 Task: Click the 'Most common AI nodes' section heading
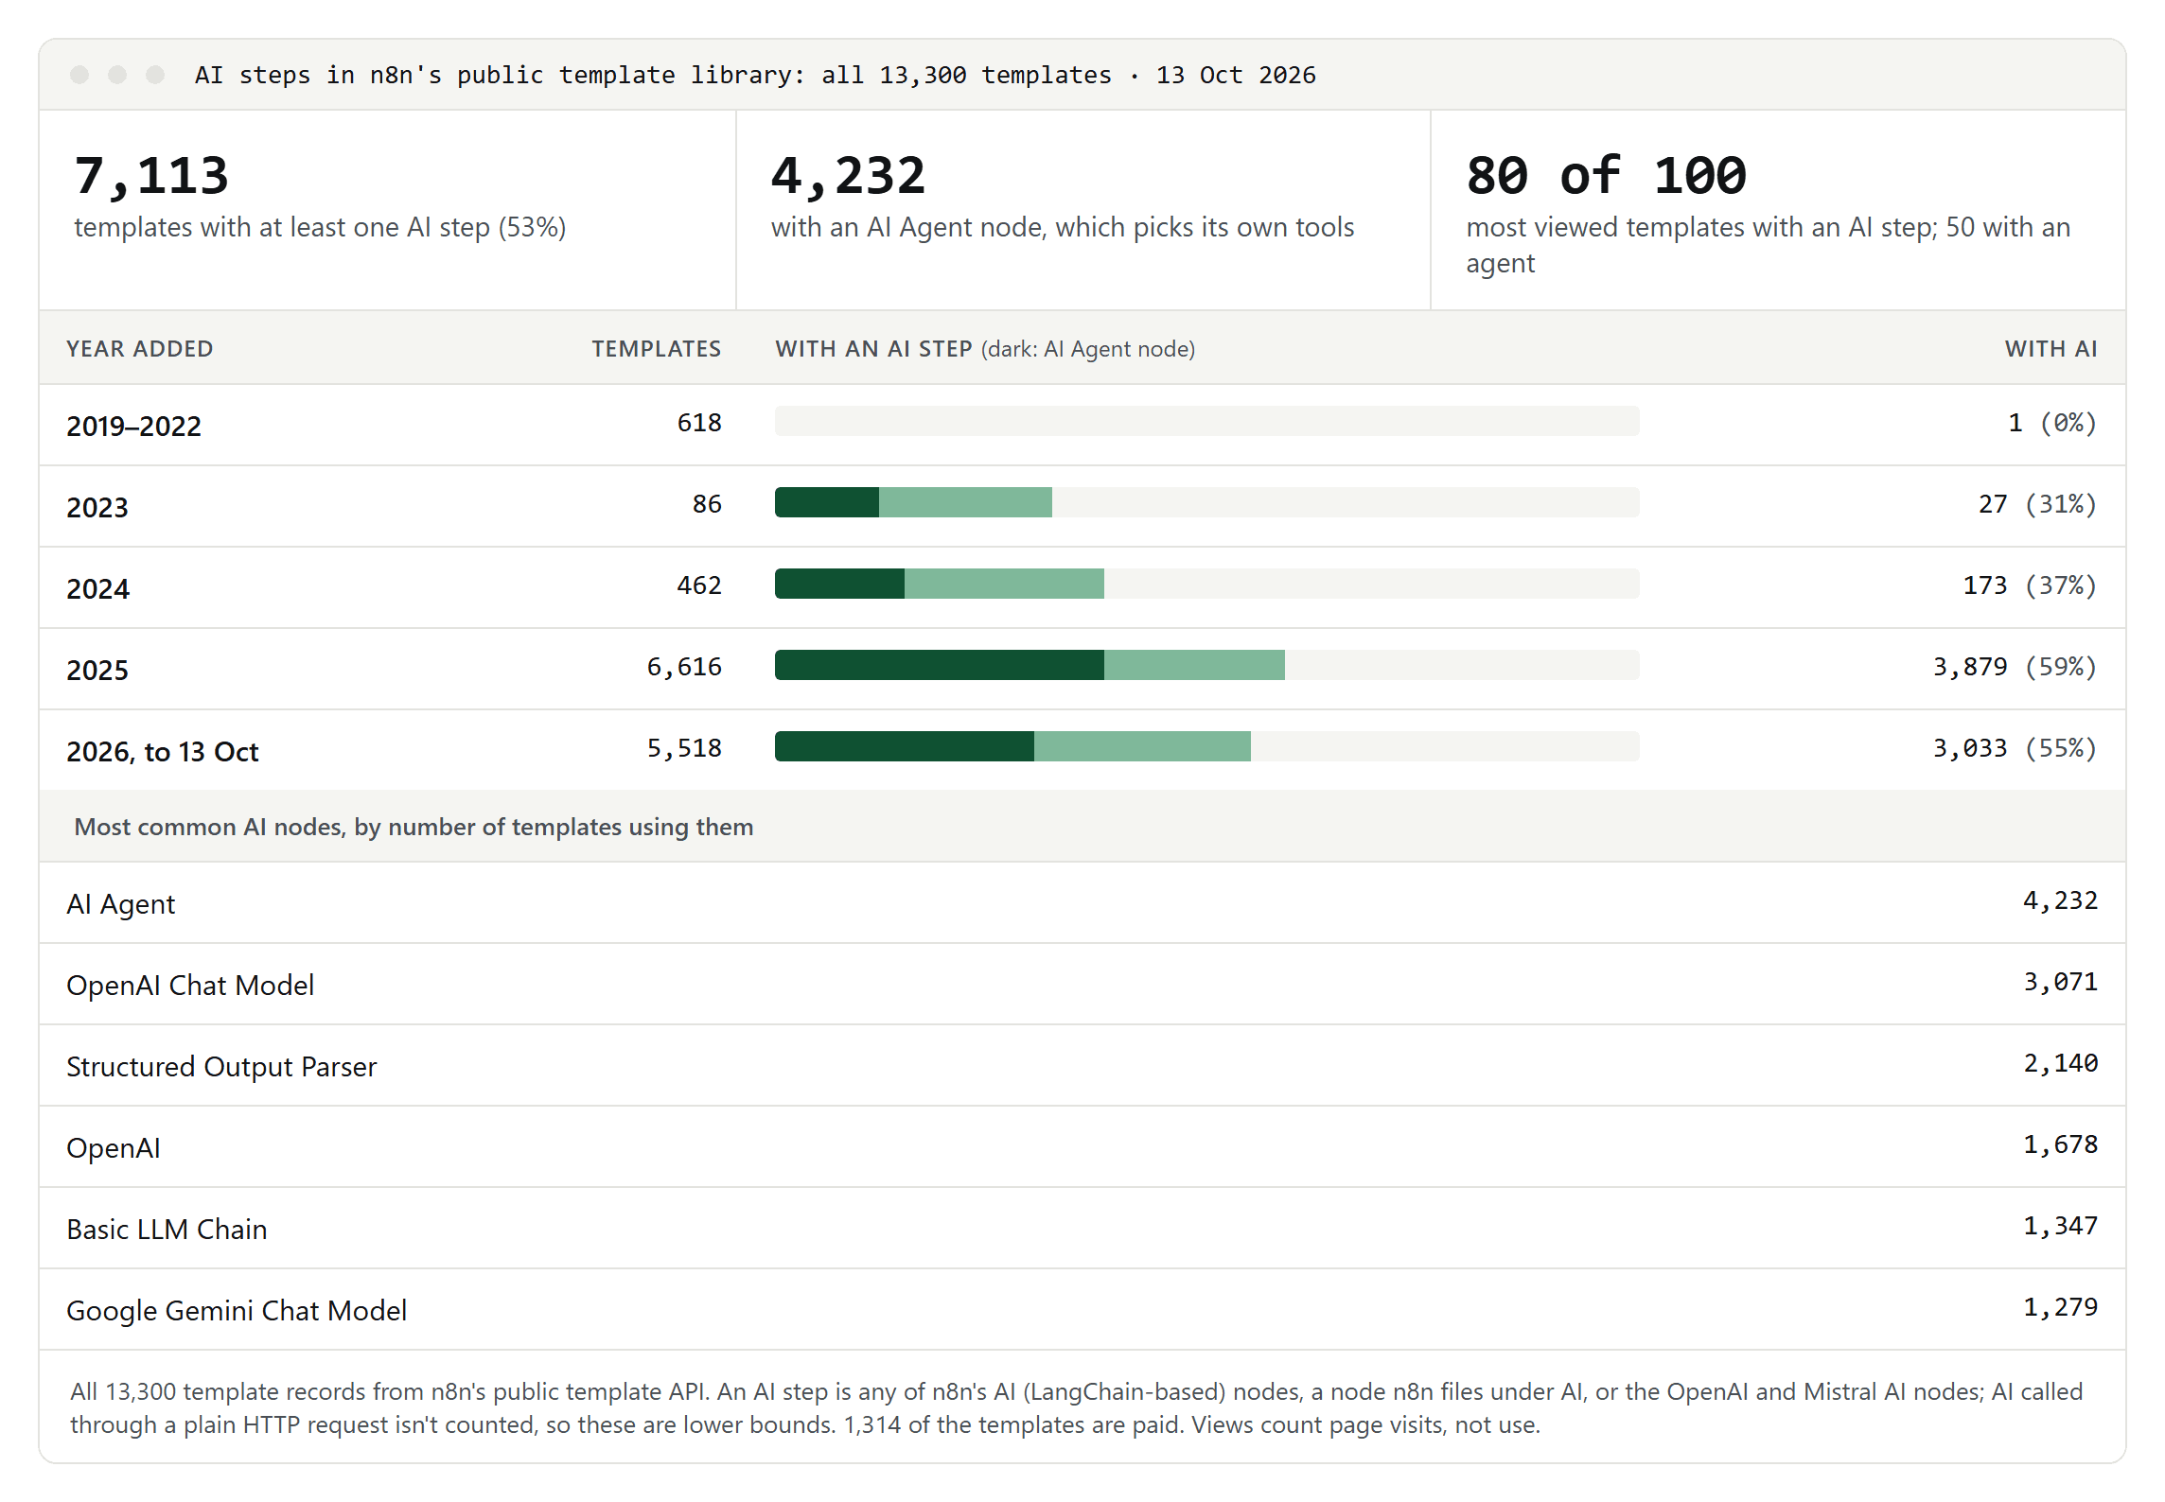pos(414,828)
